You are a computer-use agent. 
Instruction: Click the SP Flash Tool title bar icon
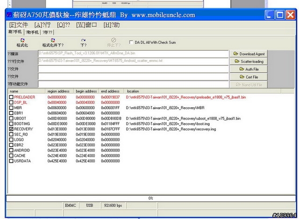(9, 14)
